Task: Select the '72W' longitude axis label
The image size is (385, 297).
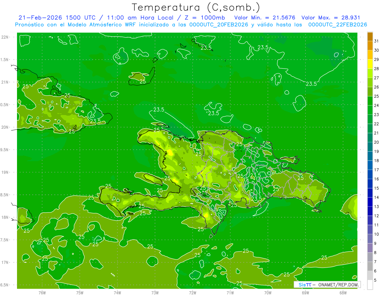Action: click(x=193, y=293)
